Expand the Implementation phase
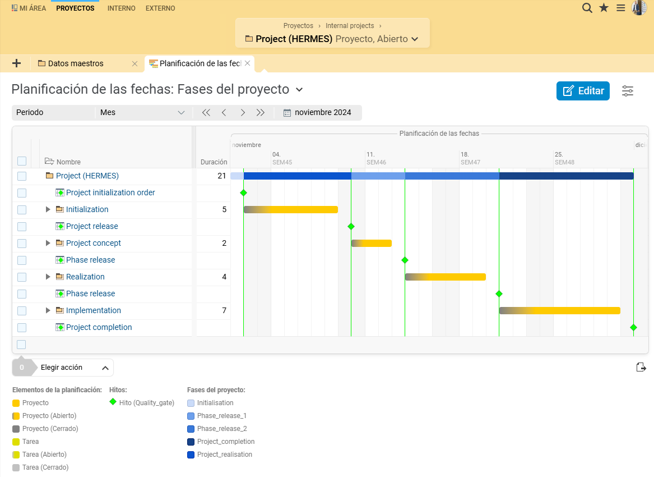This screenshot has width=654, height=477. tap(48, 310)
